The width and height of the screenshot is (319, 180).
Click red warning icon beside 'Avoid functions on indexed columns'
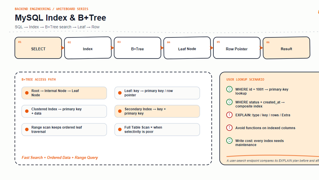(229, 128)
